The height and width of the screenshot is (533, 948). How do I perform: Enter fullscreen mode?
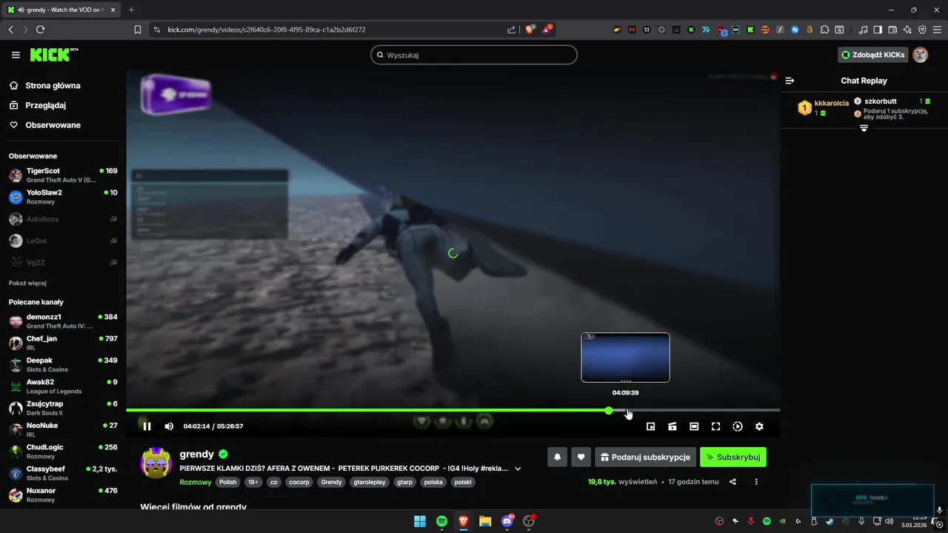tap(715, 426)
